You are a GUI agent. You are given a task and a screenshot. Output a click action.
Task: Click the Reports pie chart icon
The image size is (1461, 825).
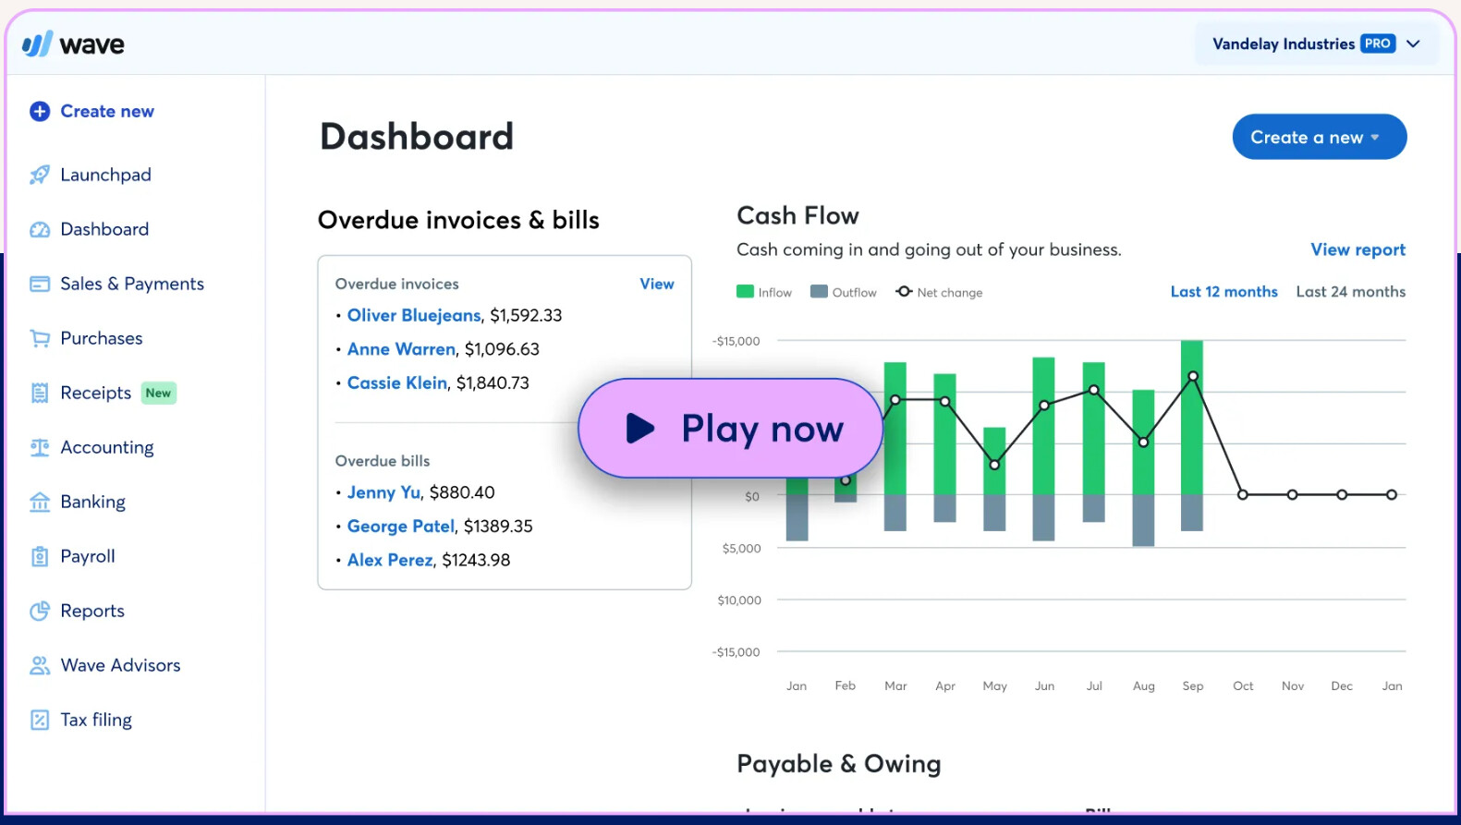coord(39,611)
